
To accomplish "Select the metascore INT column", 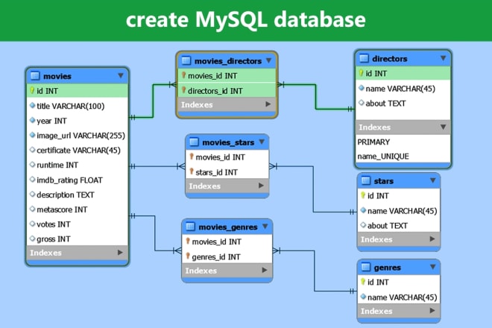I will 78,209.
